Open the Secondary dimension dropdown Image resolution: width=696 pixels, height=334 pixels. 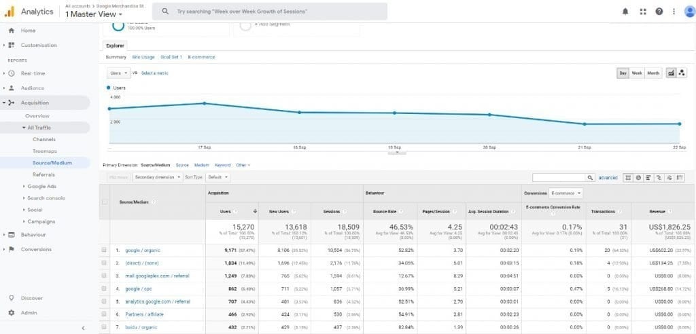[x=158, y=177]
